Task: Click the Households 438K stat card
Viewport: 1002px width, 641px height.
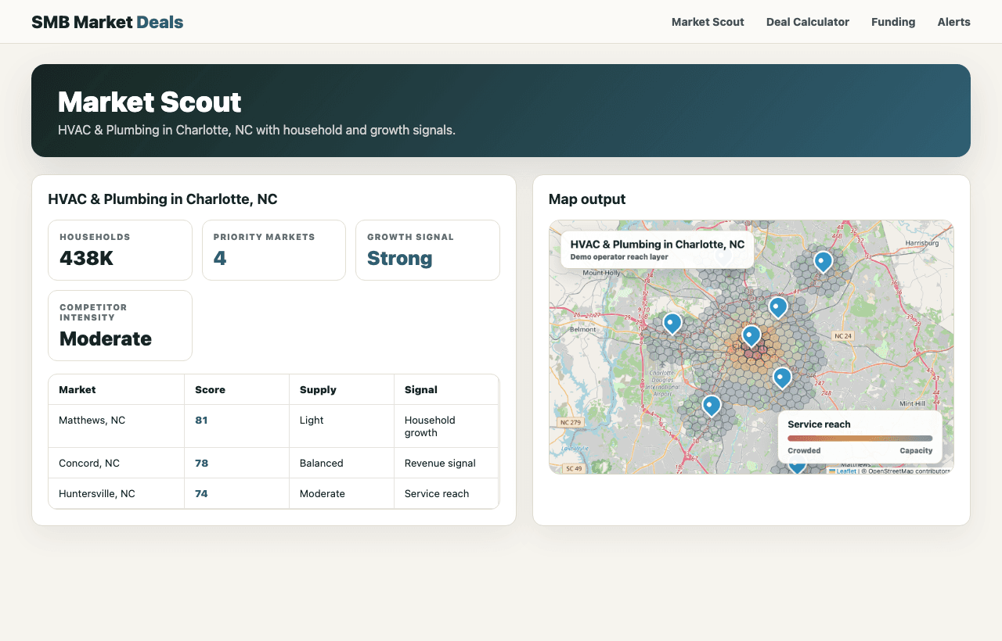Action: (120, 250)
